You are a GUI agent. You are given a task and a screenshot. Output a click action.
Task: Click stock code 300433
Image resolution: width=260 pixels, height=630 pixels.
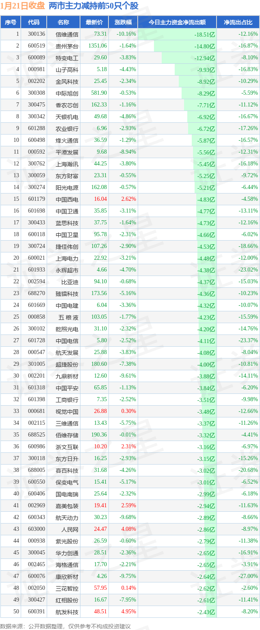(36, 223)
